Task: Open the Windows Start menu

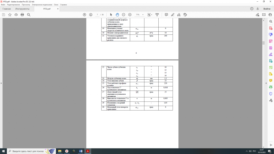Action: coord(3,151)
